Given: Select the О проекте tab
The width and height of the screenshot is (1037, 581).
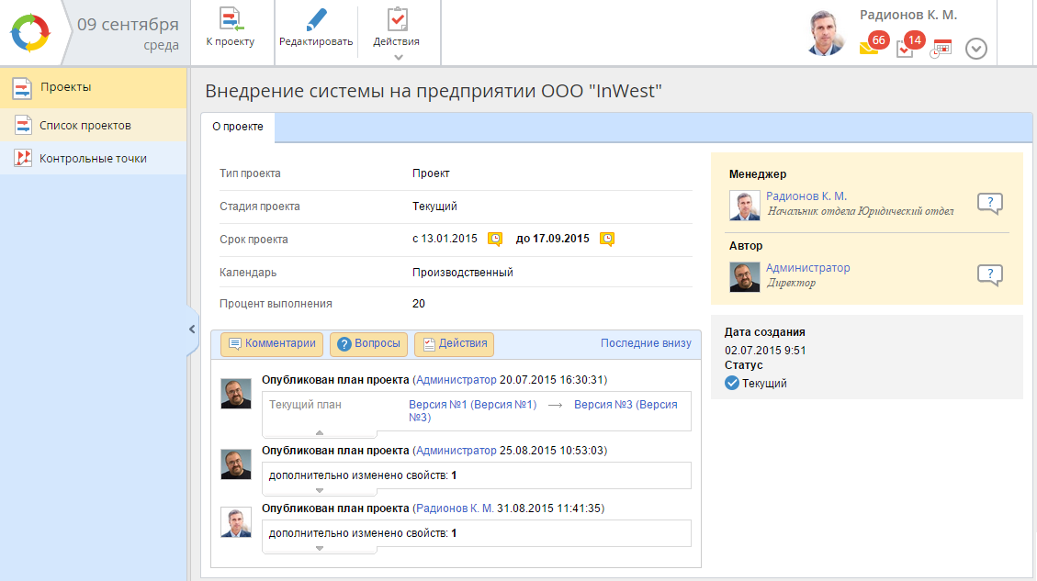Looking at the screenshot, I should 238,127.
